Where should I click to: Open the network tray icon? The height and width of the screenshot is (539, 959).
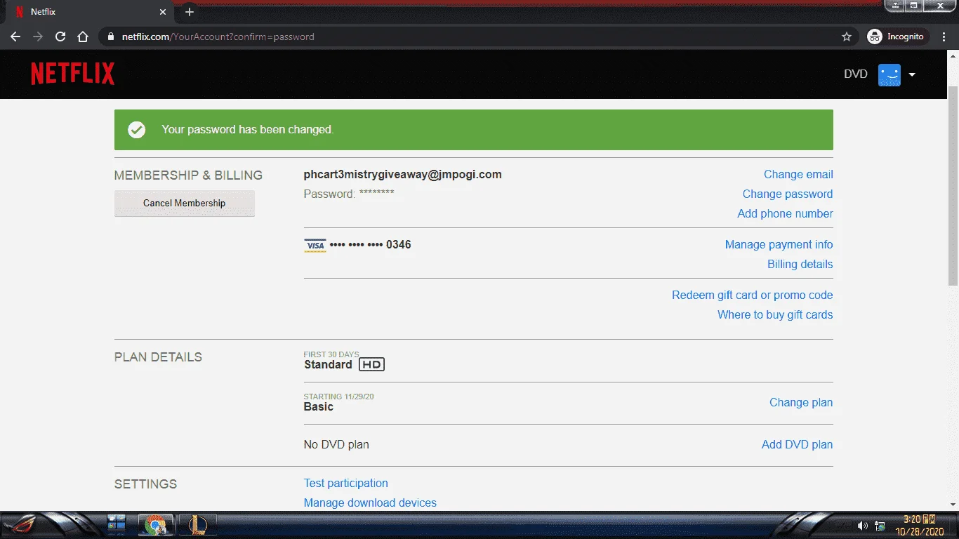pyautogui.click(x=880, y=526)
